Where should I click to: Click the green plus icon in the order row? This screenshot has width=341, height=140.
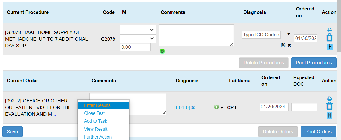216,107
